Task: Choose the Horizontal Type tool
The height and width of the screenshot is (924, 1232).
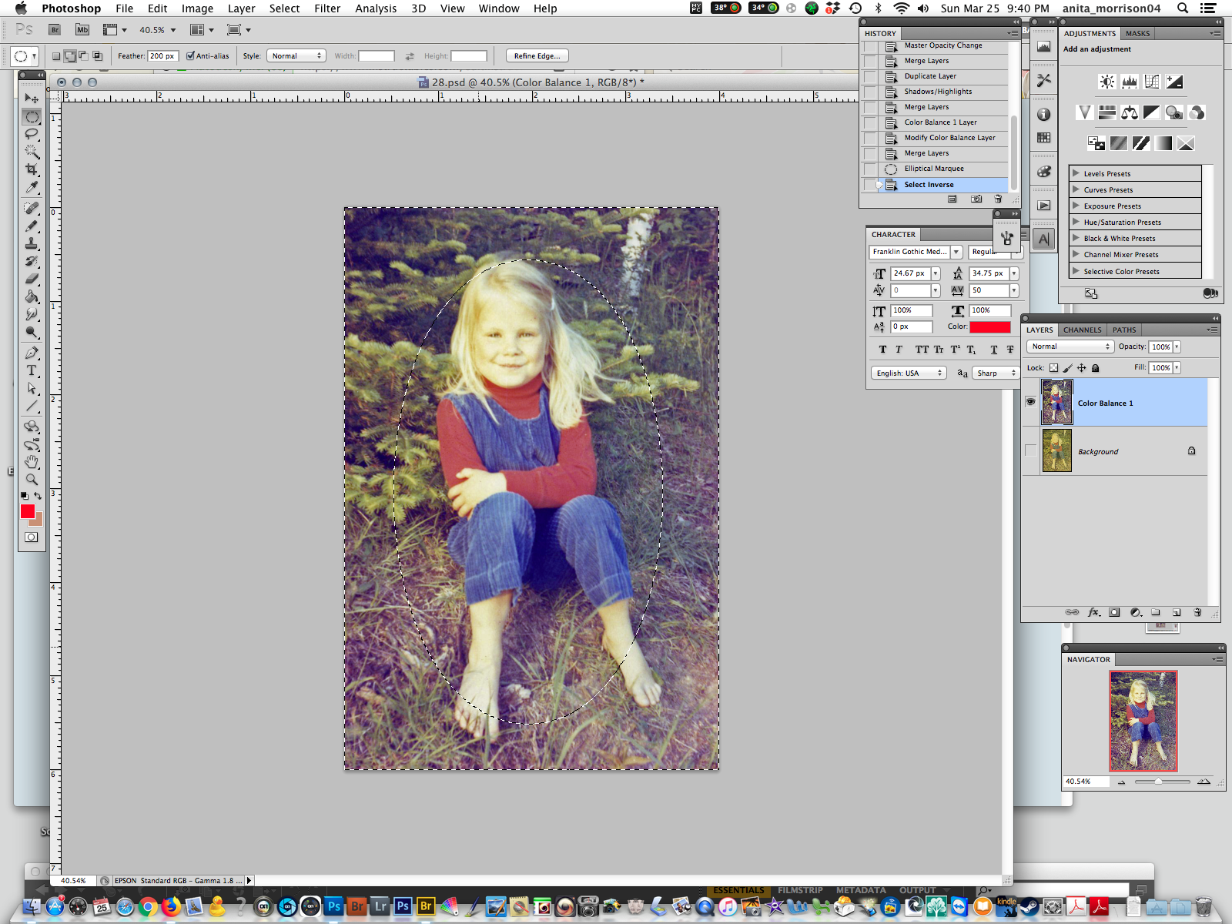Action: pyautogui.click(x=32, y=370)
